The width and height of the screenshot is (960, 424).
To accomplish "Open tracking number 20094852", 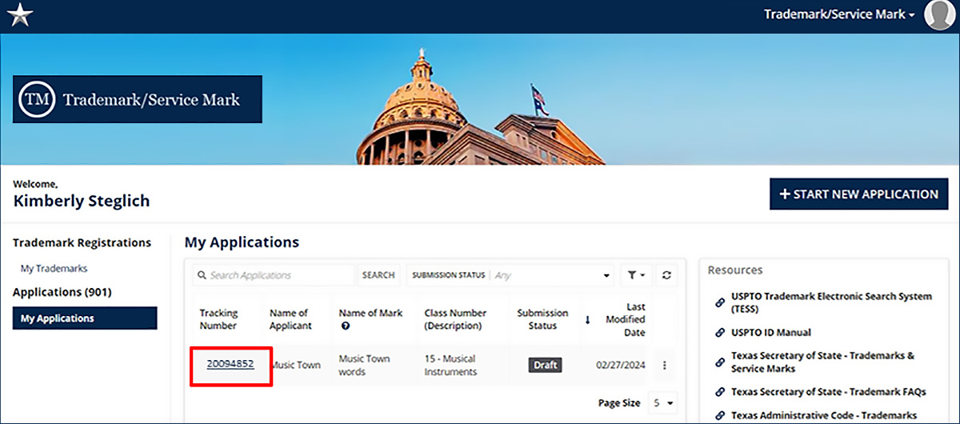I will 230,364.
